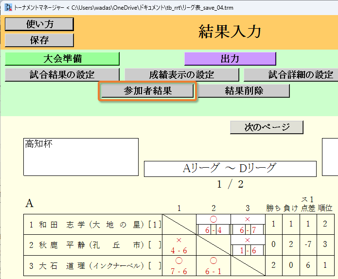The width and height of the screenshot is (338, 279).
Task: Click the Aリーグ ～ Dリーグ title field
Action: point(230,169)
